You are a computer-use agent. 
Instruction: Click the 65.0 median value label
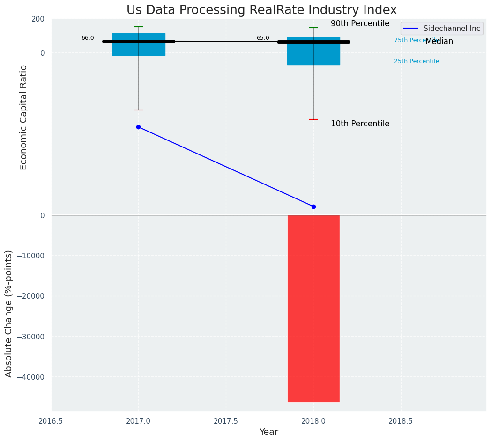263,38
